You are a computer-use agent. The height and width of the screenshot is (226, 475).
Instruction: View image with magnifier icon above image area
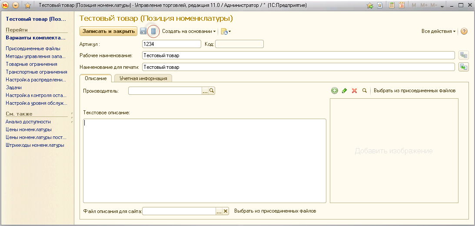365,90
